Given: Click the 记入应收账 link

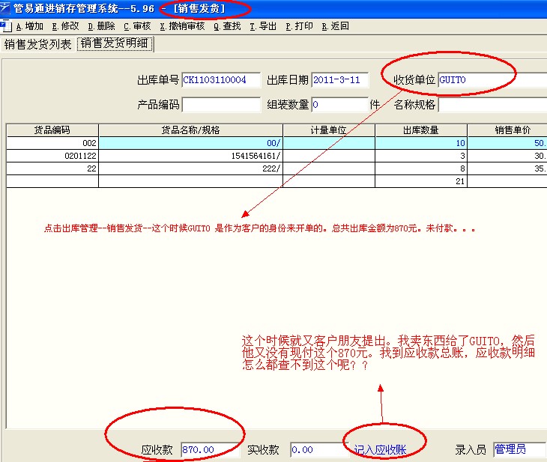Looking at the screenshot, I should 380,450.
